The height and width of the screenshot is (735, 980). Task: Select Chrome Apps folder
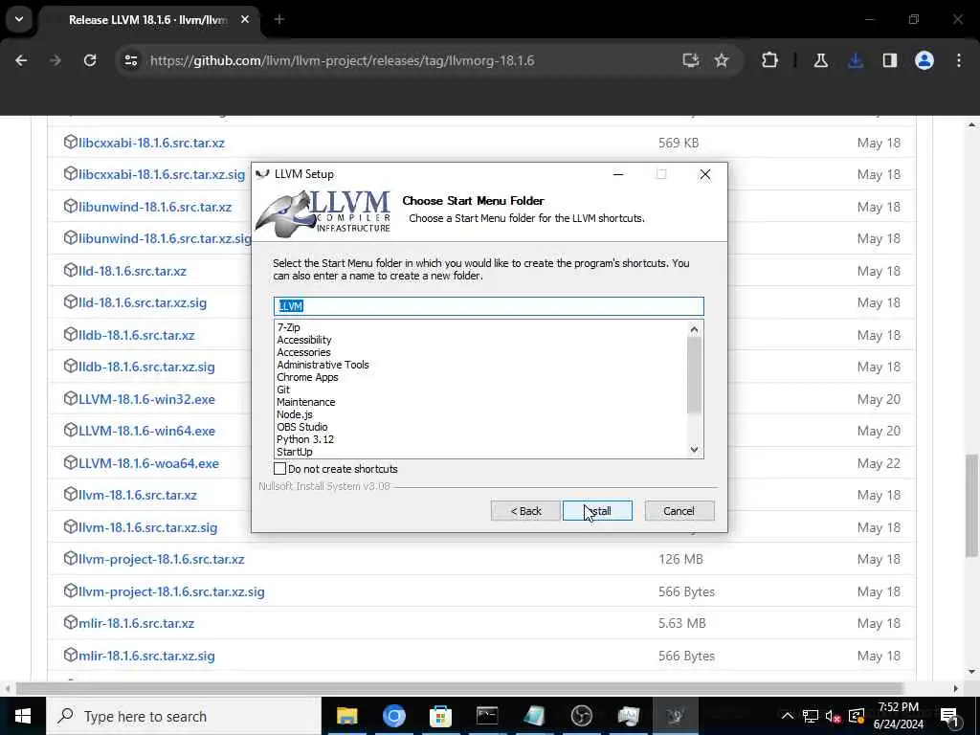307,377
